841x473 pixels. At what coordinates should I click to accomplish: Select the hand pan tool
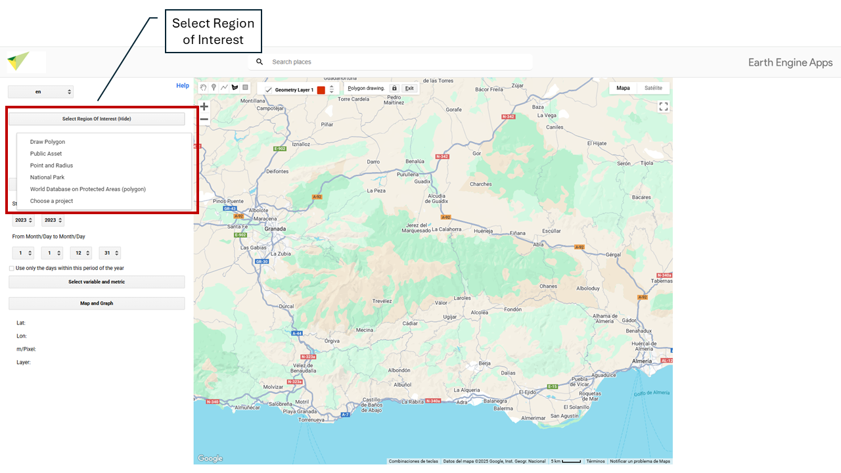(x=204, y=87)
